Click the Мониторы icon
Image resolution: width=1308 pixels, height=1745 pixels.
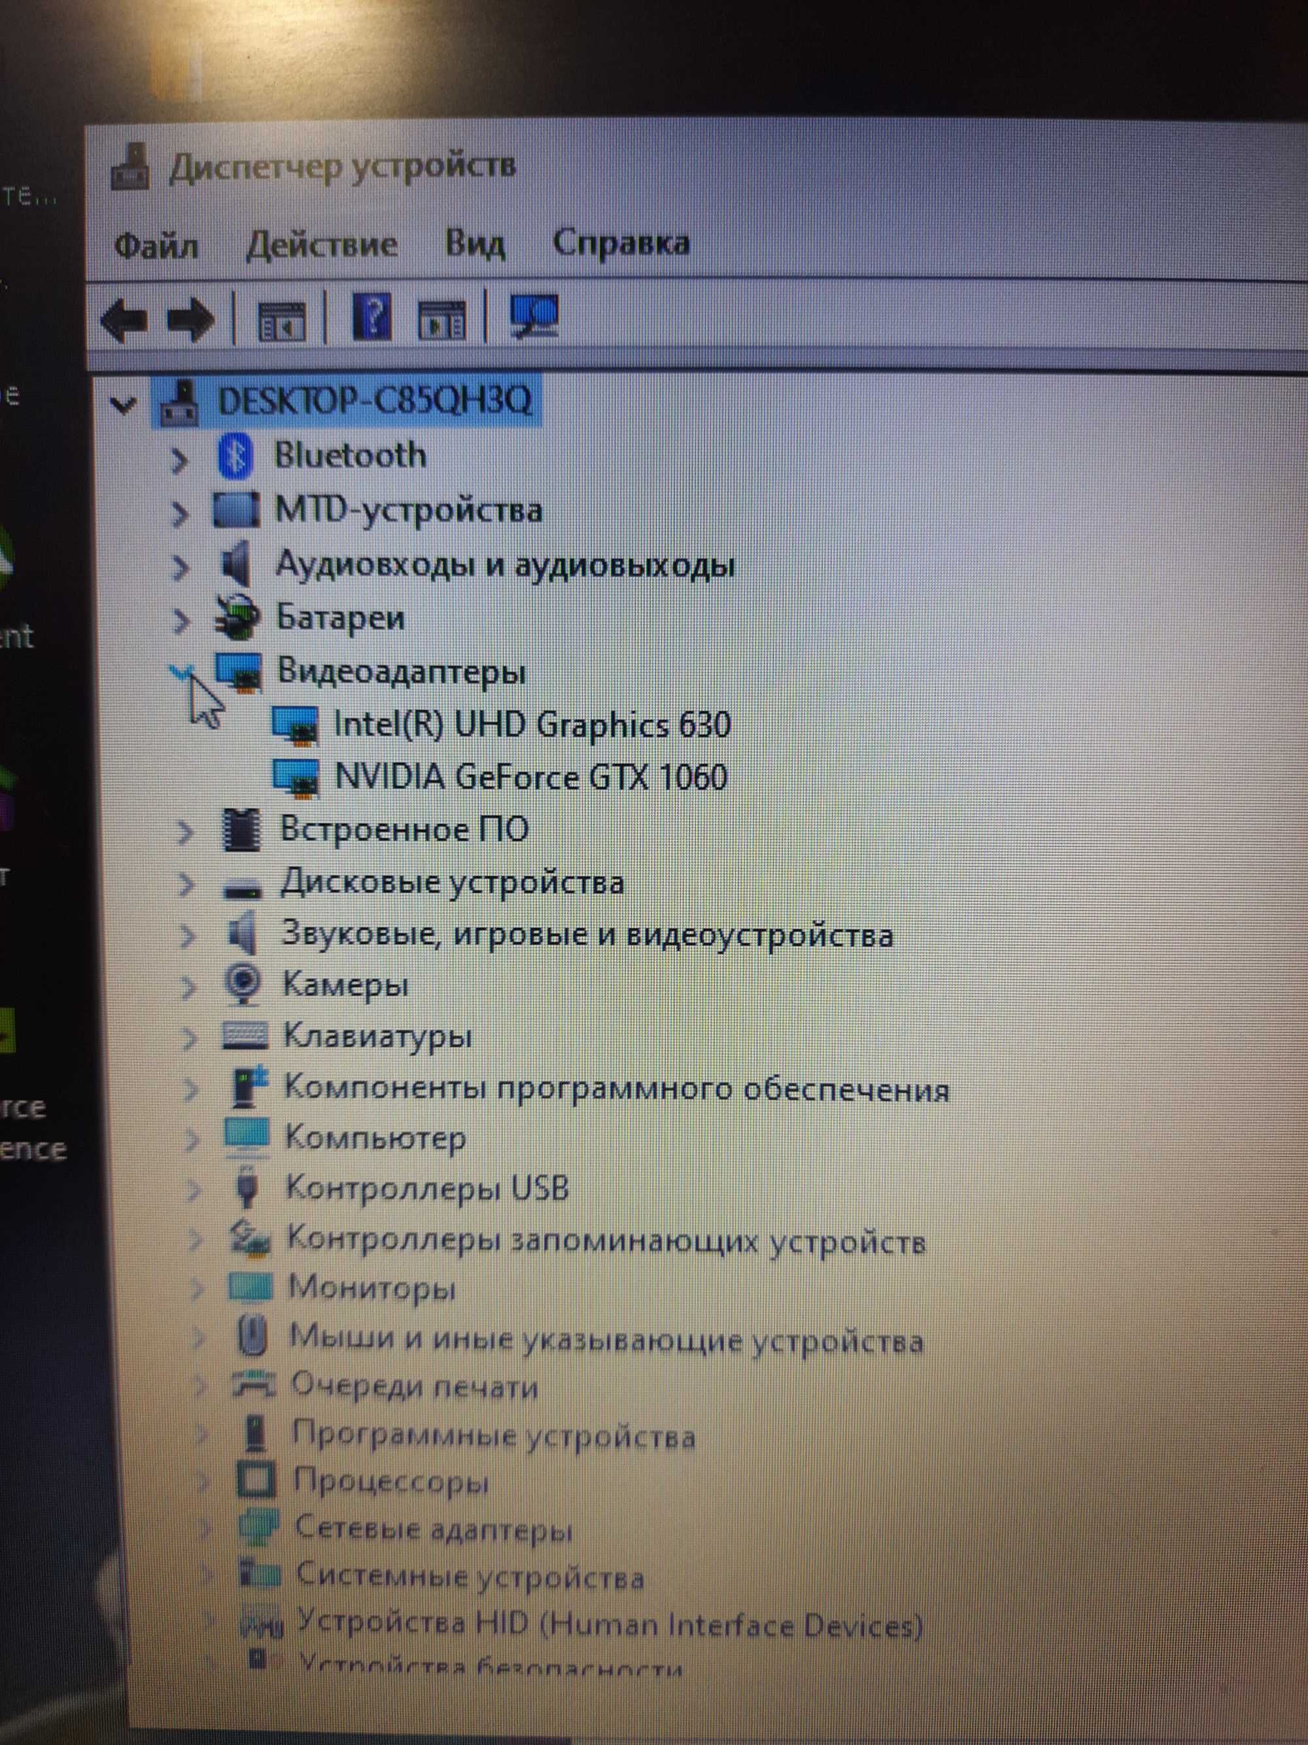click(x=250, y=1288)
